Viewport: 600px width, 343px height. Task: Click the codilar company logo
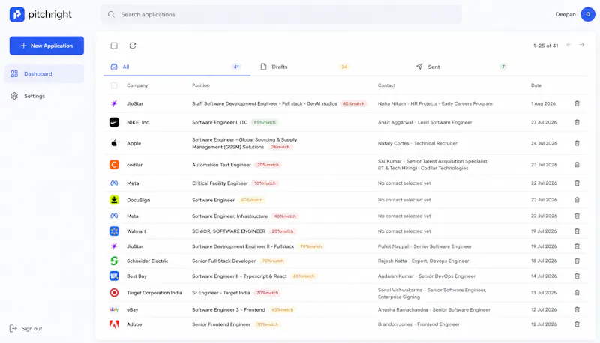click(x=114, y=165)
